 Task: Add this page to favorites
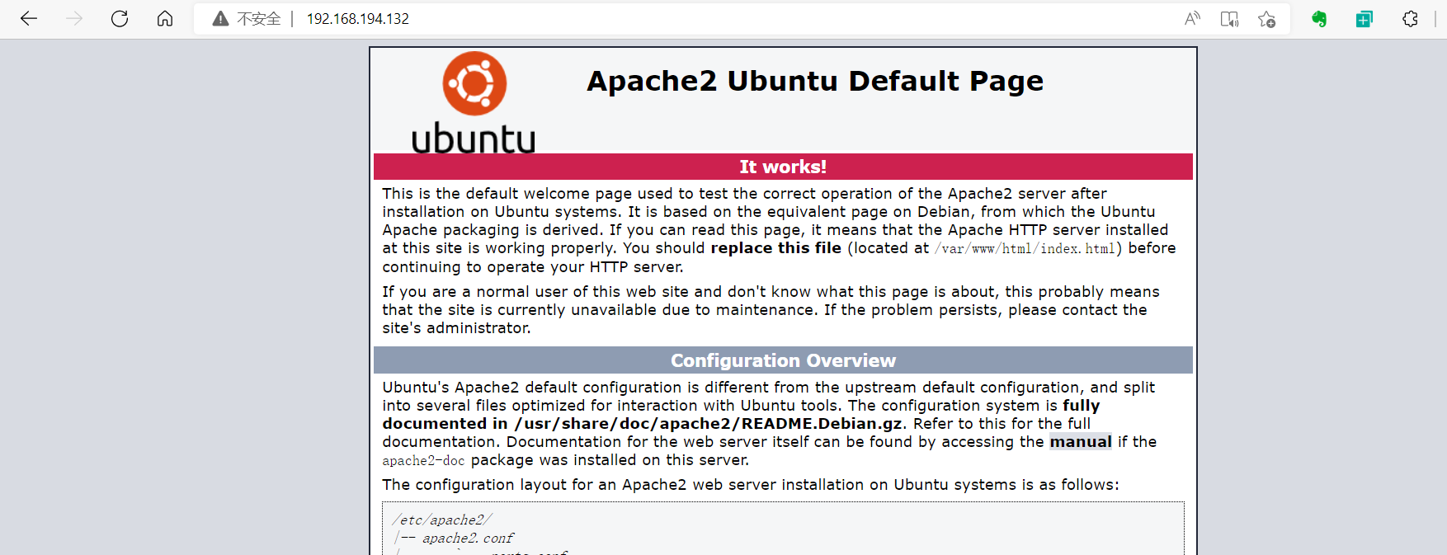point(1267,19)
